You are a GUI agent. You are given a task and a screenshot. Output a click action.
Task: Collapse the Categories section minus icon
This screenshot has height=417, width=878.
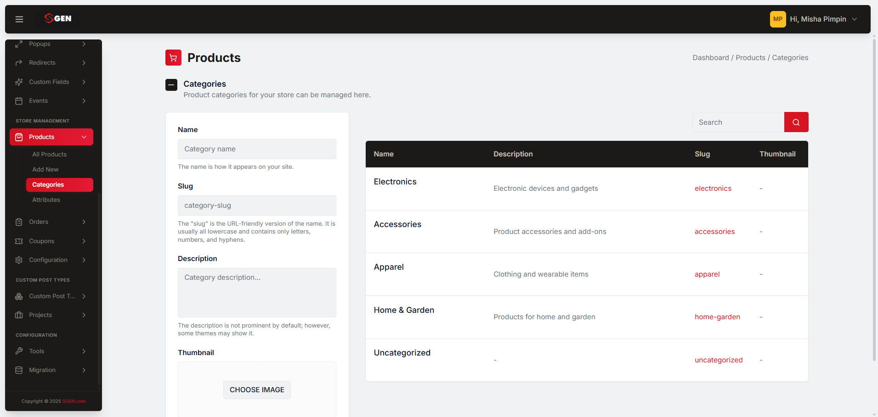[171, 85]
